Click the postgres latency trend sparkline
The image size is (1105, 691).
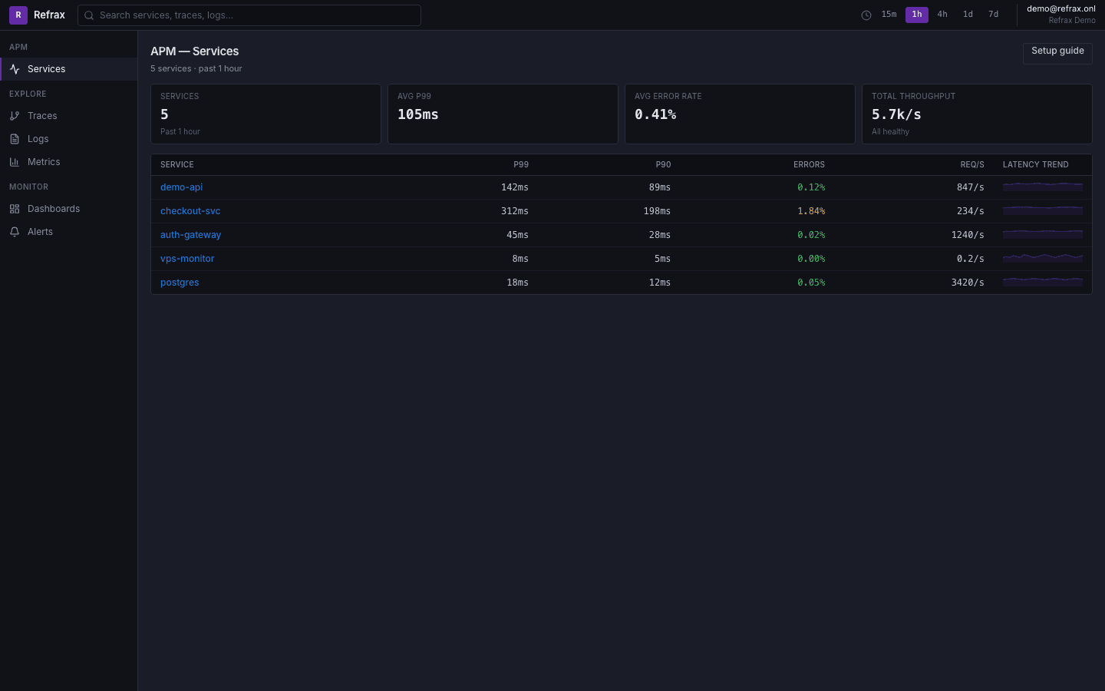tap(1043, 282)
